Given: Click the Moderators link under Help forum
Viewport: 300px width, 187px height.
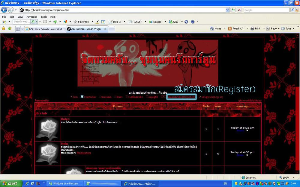Looking at the screenshot, I should (84, 153).
